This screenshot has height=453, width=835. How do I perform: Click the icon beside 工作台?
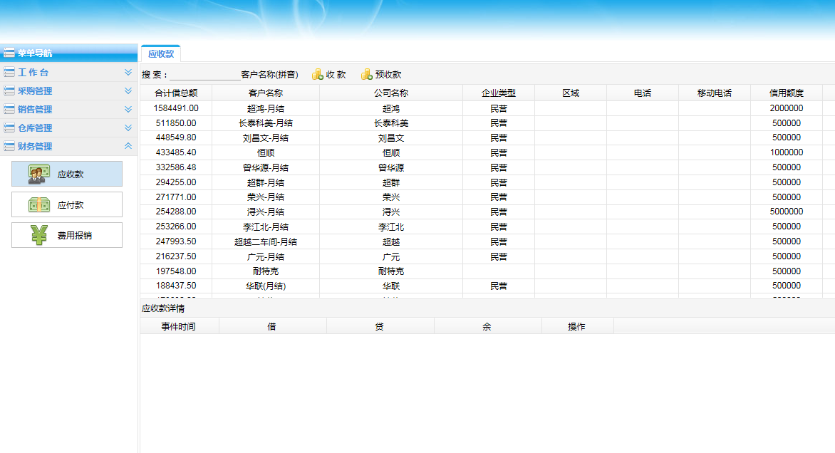(x=9, y=72)
